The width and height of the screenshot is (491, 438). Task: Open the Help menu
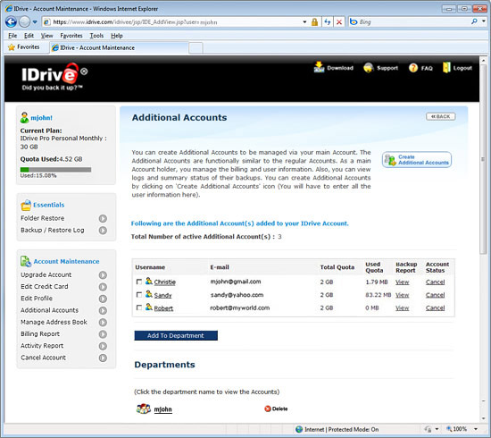(117, 36)
